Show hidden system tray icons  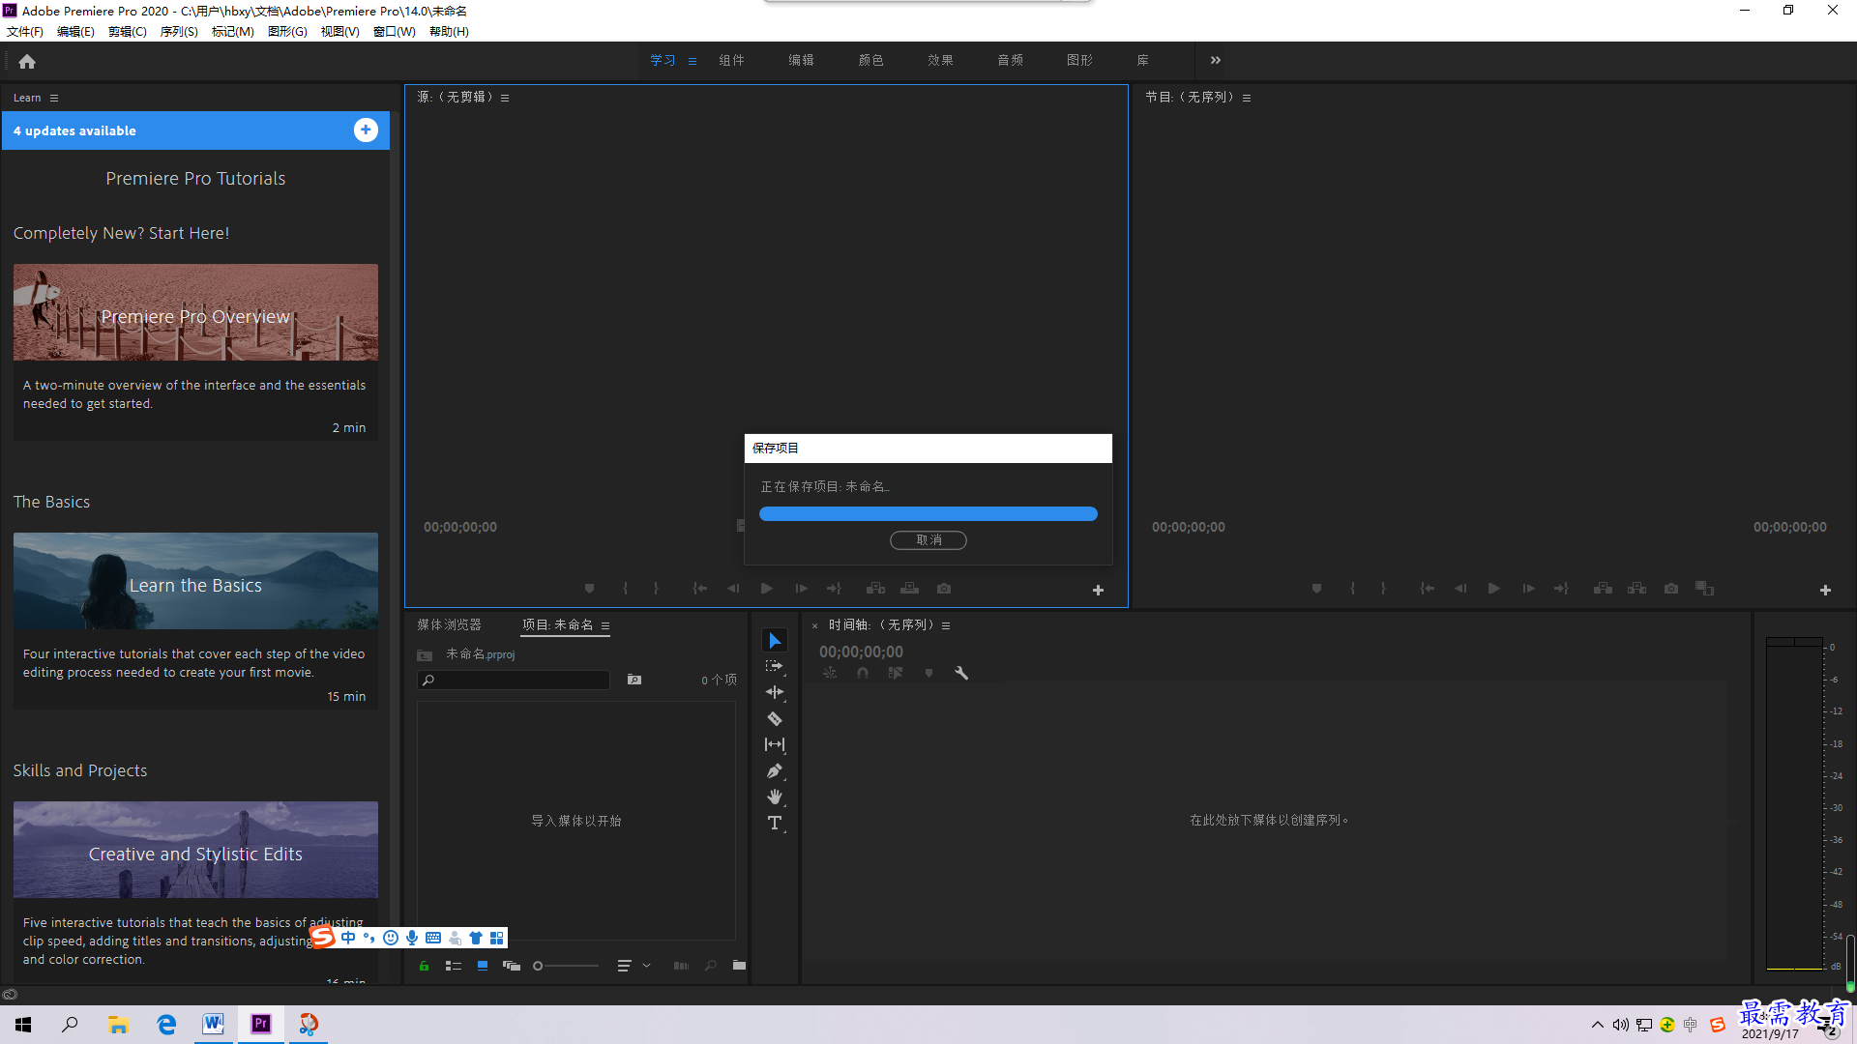(x=1598, y=1025)
